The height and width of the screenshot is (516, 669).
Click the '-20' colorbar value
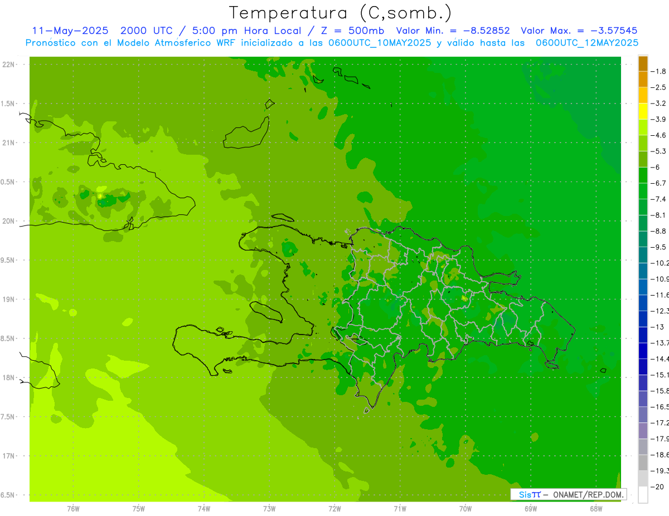point(657,486)
